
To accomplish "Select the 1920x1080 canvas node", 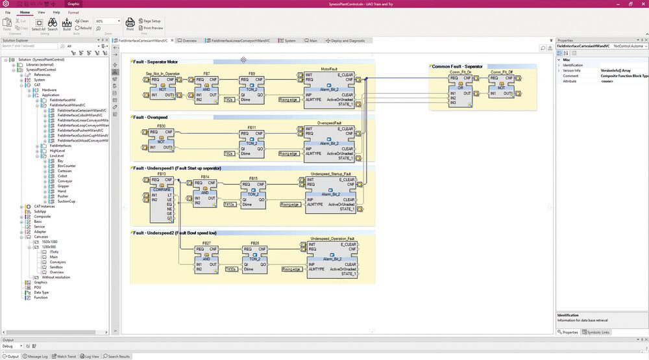I will [x=50, y=242].
